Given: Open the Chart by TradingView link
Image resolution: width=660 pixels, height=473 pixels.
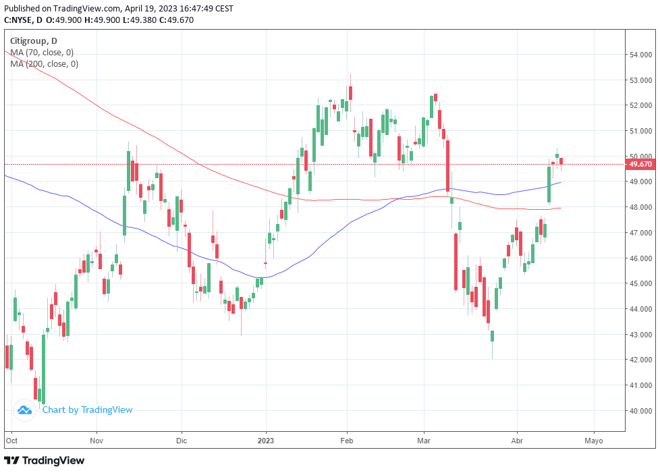Looking at the screenshot, I should (x=88, y=410).
